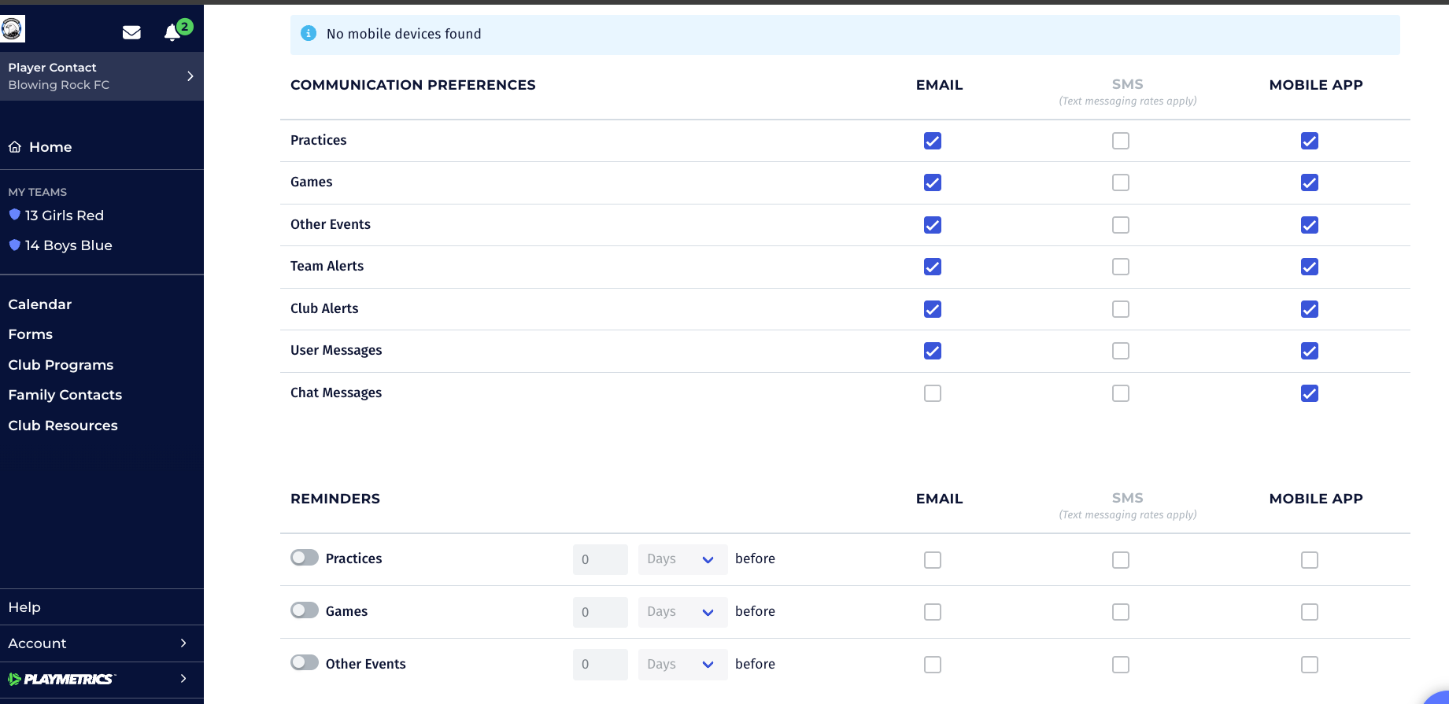Open the 13 Girls Red team
Screen dimensions: 1449x704
tap(65, 216)
